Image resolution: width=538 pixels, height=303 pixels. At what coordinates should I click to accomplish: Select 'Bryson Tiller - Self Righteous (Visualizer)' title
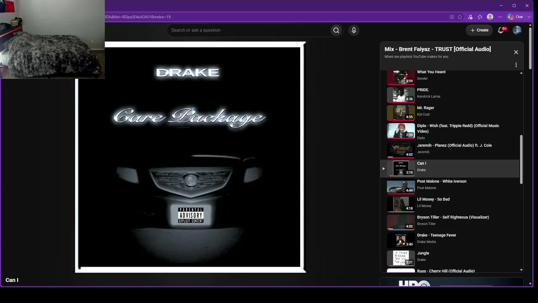(x=453, y=217)
